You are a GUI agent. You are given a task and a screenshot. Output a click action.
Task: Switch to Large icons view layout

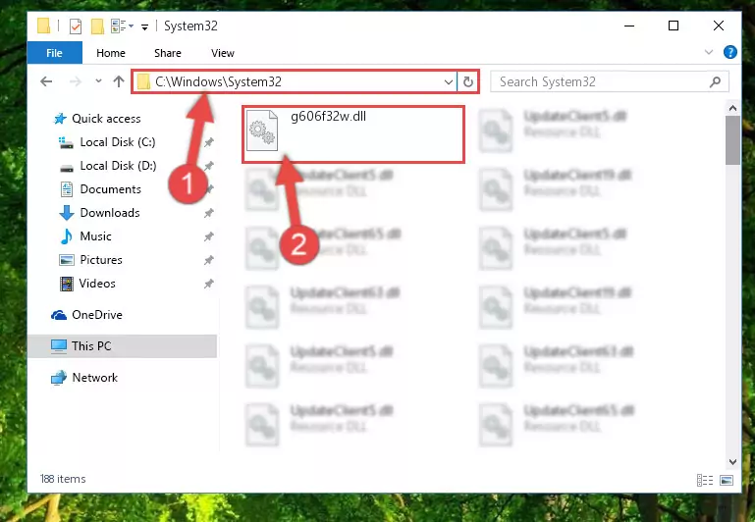727,480
